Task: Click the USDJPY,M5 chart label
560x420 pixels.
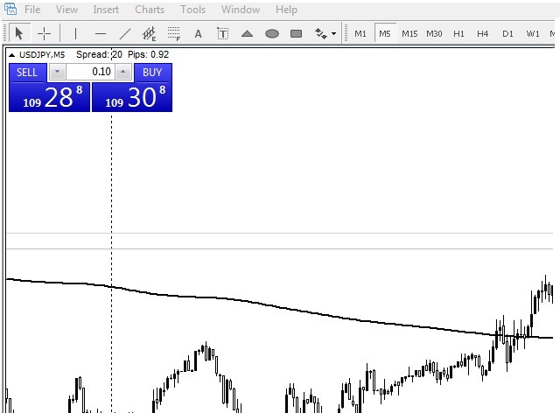Action: click(42, 54)
